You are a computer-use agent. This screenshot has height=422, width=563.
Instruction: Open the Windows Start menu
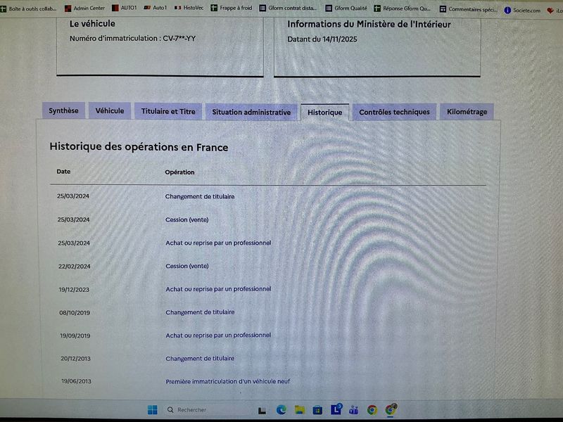pos(152,410)
